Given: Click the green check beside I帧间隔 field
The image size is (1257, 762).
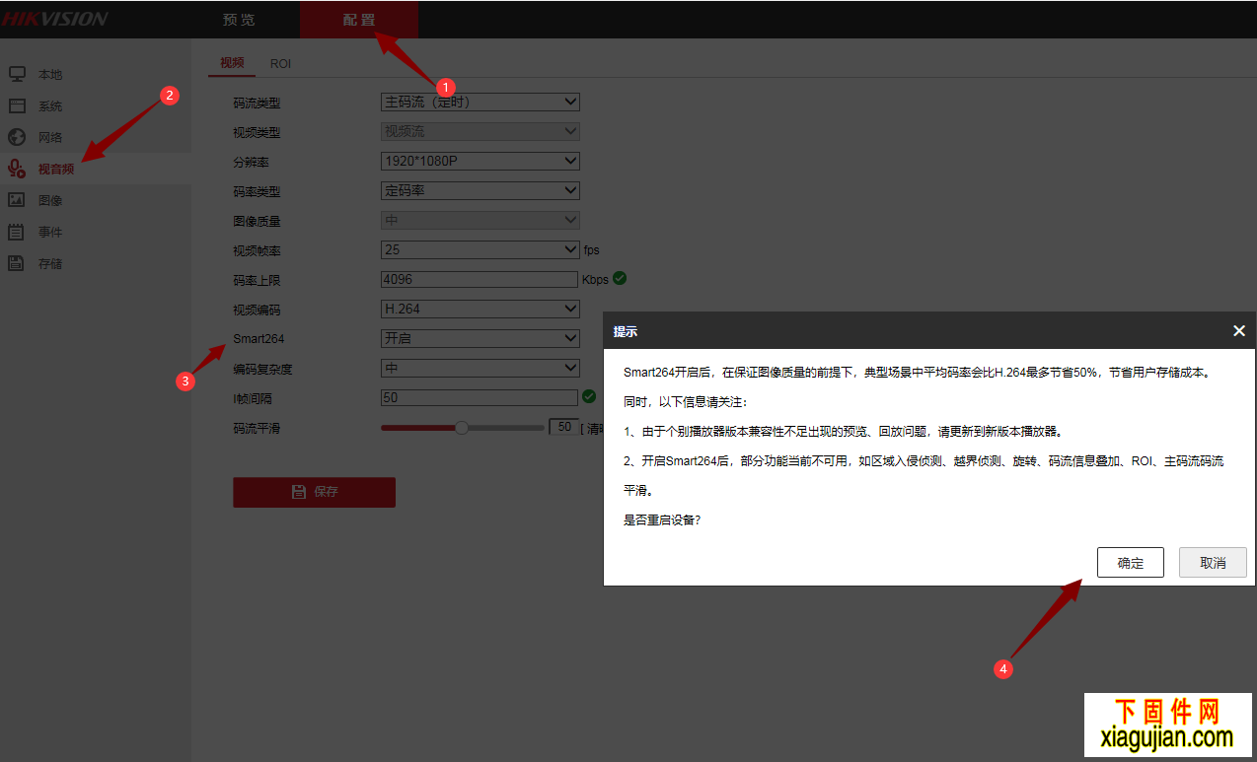Looking at the screenshot, I should tap(589, 396).
